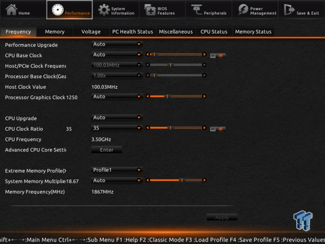Click the Host Clock Value 100.03MHz text
This screenshot has width=325, height=244.
104,87
